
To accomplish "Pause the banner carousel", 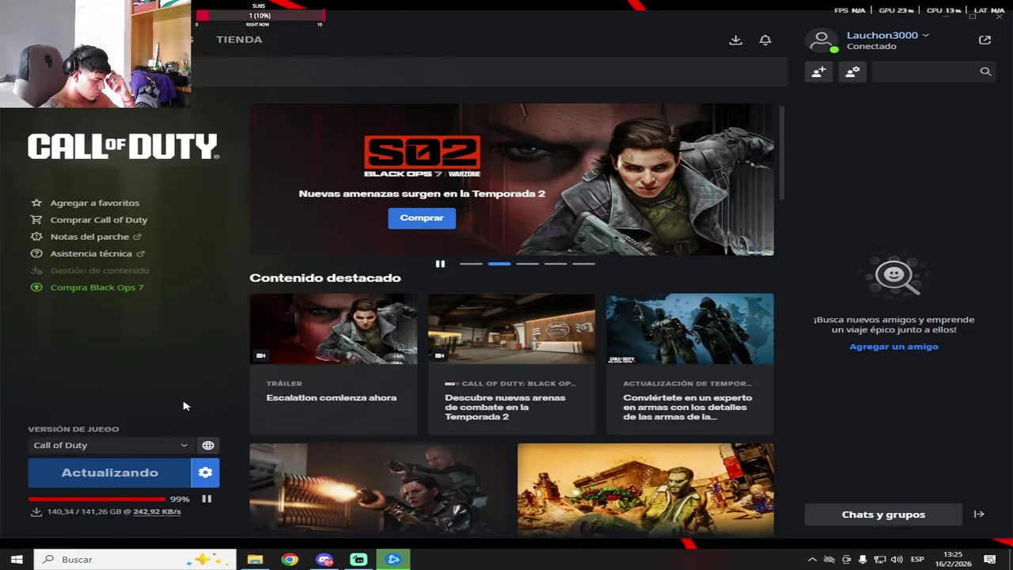I will click(x=440, y=264).
